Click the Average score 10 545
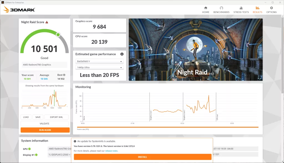284x163 pixels. click(44, 79)
